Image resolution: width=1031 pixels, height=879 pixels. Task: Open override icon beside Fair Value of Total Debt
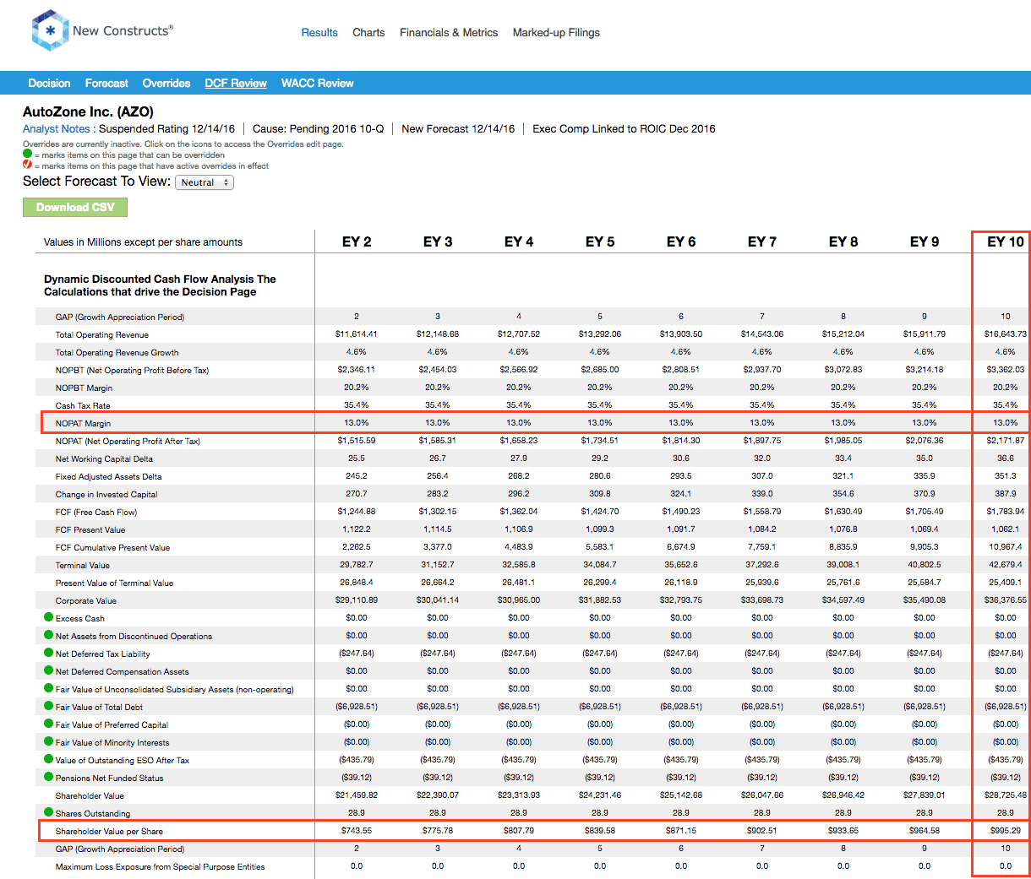pyautogui.click(x=49, y=706)
